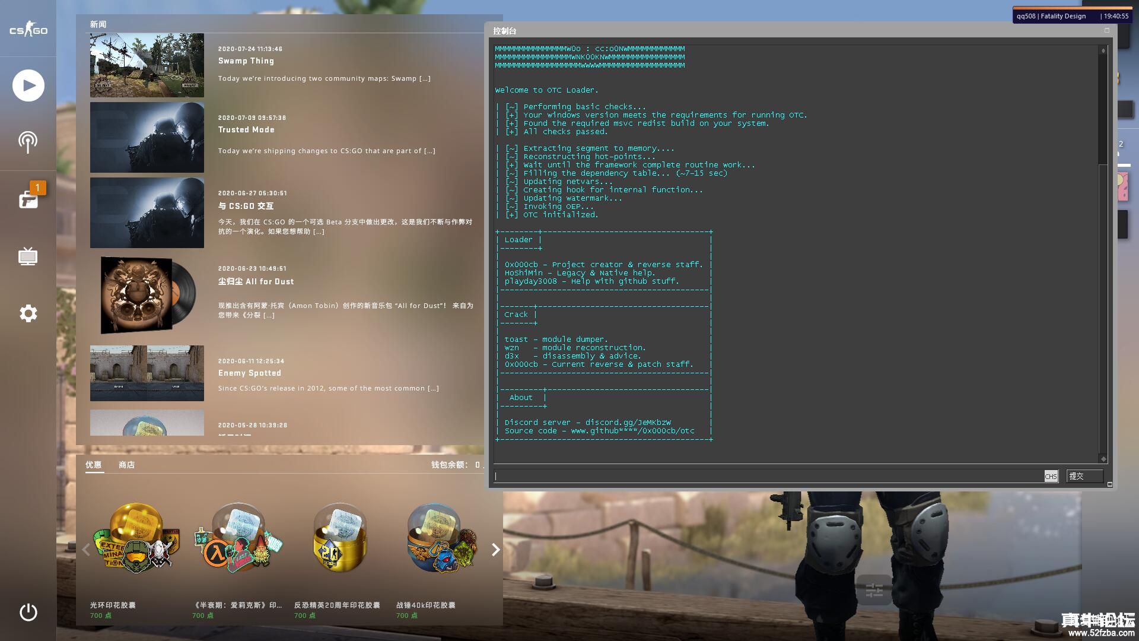The image size is (1139, 641).
Task: Open the Play menu button
Action: [28, 85]
